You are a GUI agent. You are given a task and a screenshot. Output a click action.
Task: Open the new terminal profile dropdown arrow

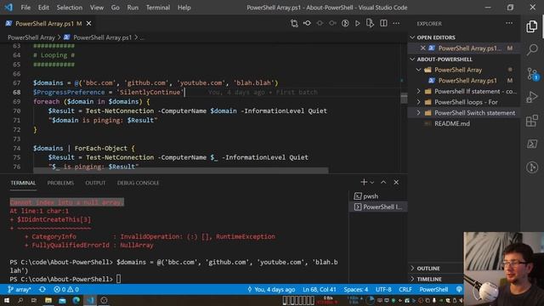point(372,183)
